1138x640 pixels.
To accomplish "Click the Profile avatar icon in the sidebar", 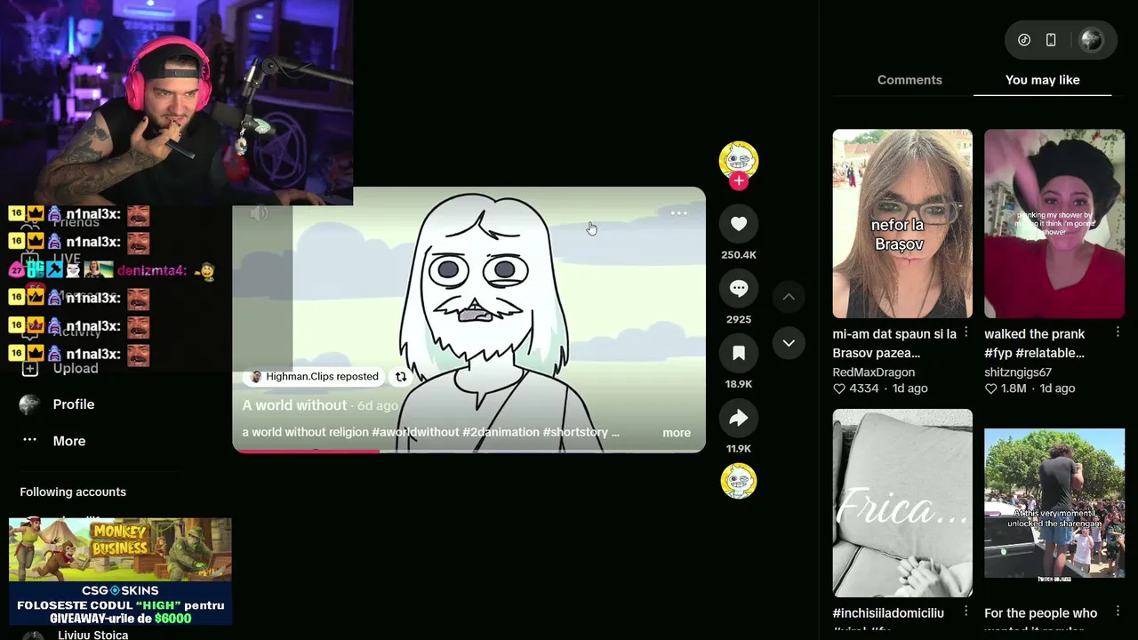I will [x=29, y=404].
